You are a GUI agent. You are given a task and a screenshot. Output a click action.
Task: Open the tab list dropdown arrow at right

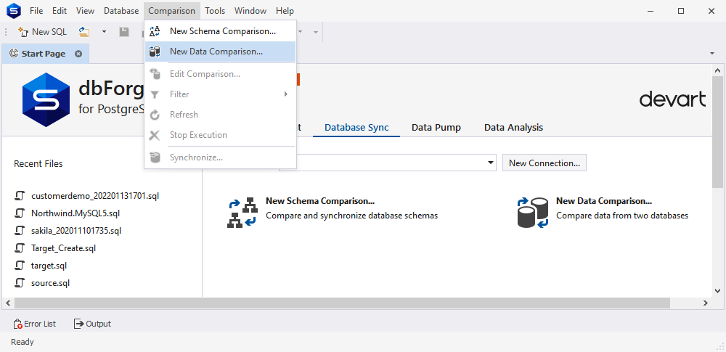pos(712,54)
